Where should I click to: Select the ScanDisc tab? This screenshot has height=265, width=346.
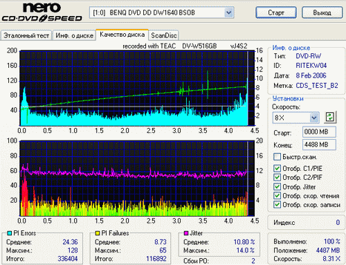(164, 35)
